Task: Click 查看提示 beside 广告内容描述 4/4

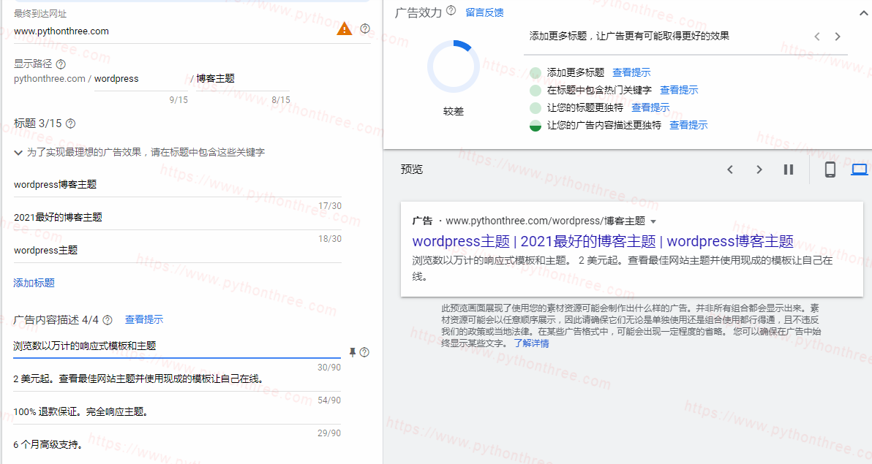Action: click(x=144, y=319)
